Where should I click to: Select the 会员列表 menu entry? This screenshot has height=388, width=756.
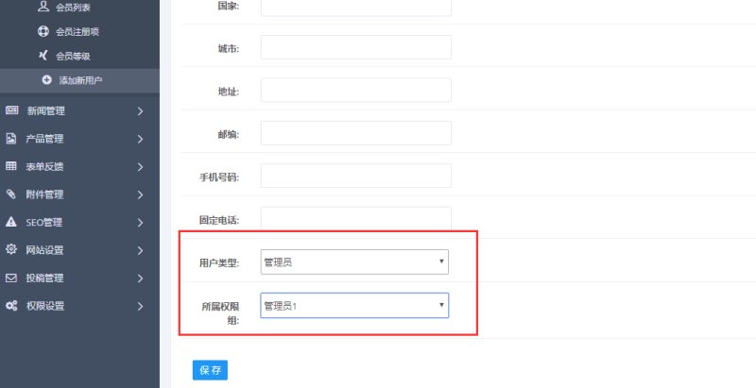pyautogui.click(x=74, y=7)
